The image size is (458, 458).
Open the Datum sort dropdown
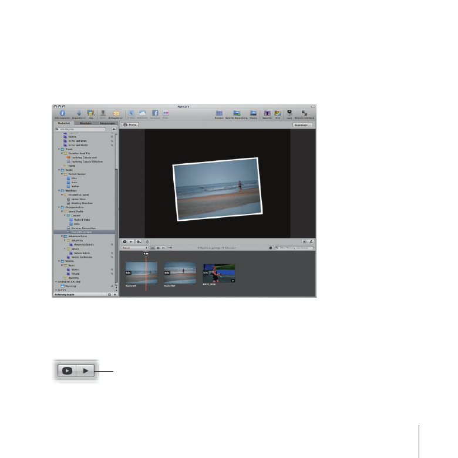(x=134, y=248)
